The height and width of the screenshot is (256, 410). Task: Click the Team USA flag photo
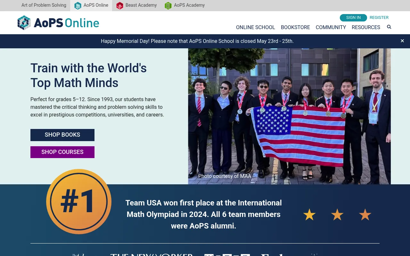(289, 116)
